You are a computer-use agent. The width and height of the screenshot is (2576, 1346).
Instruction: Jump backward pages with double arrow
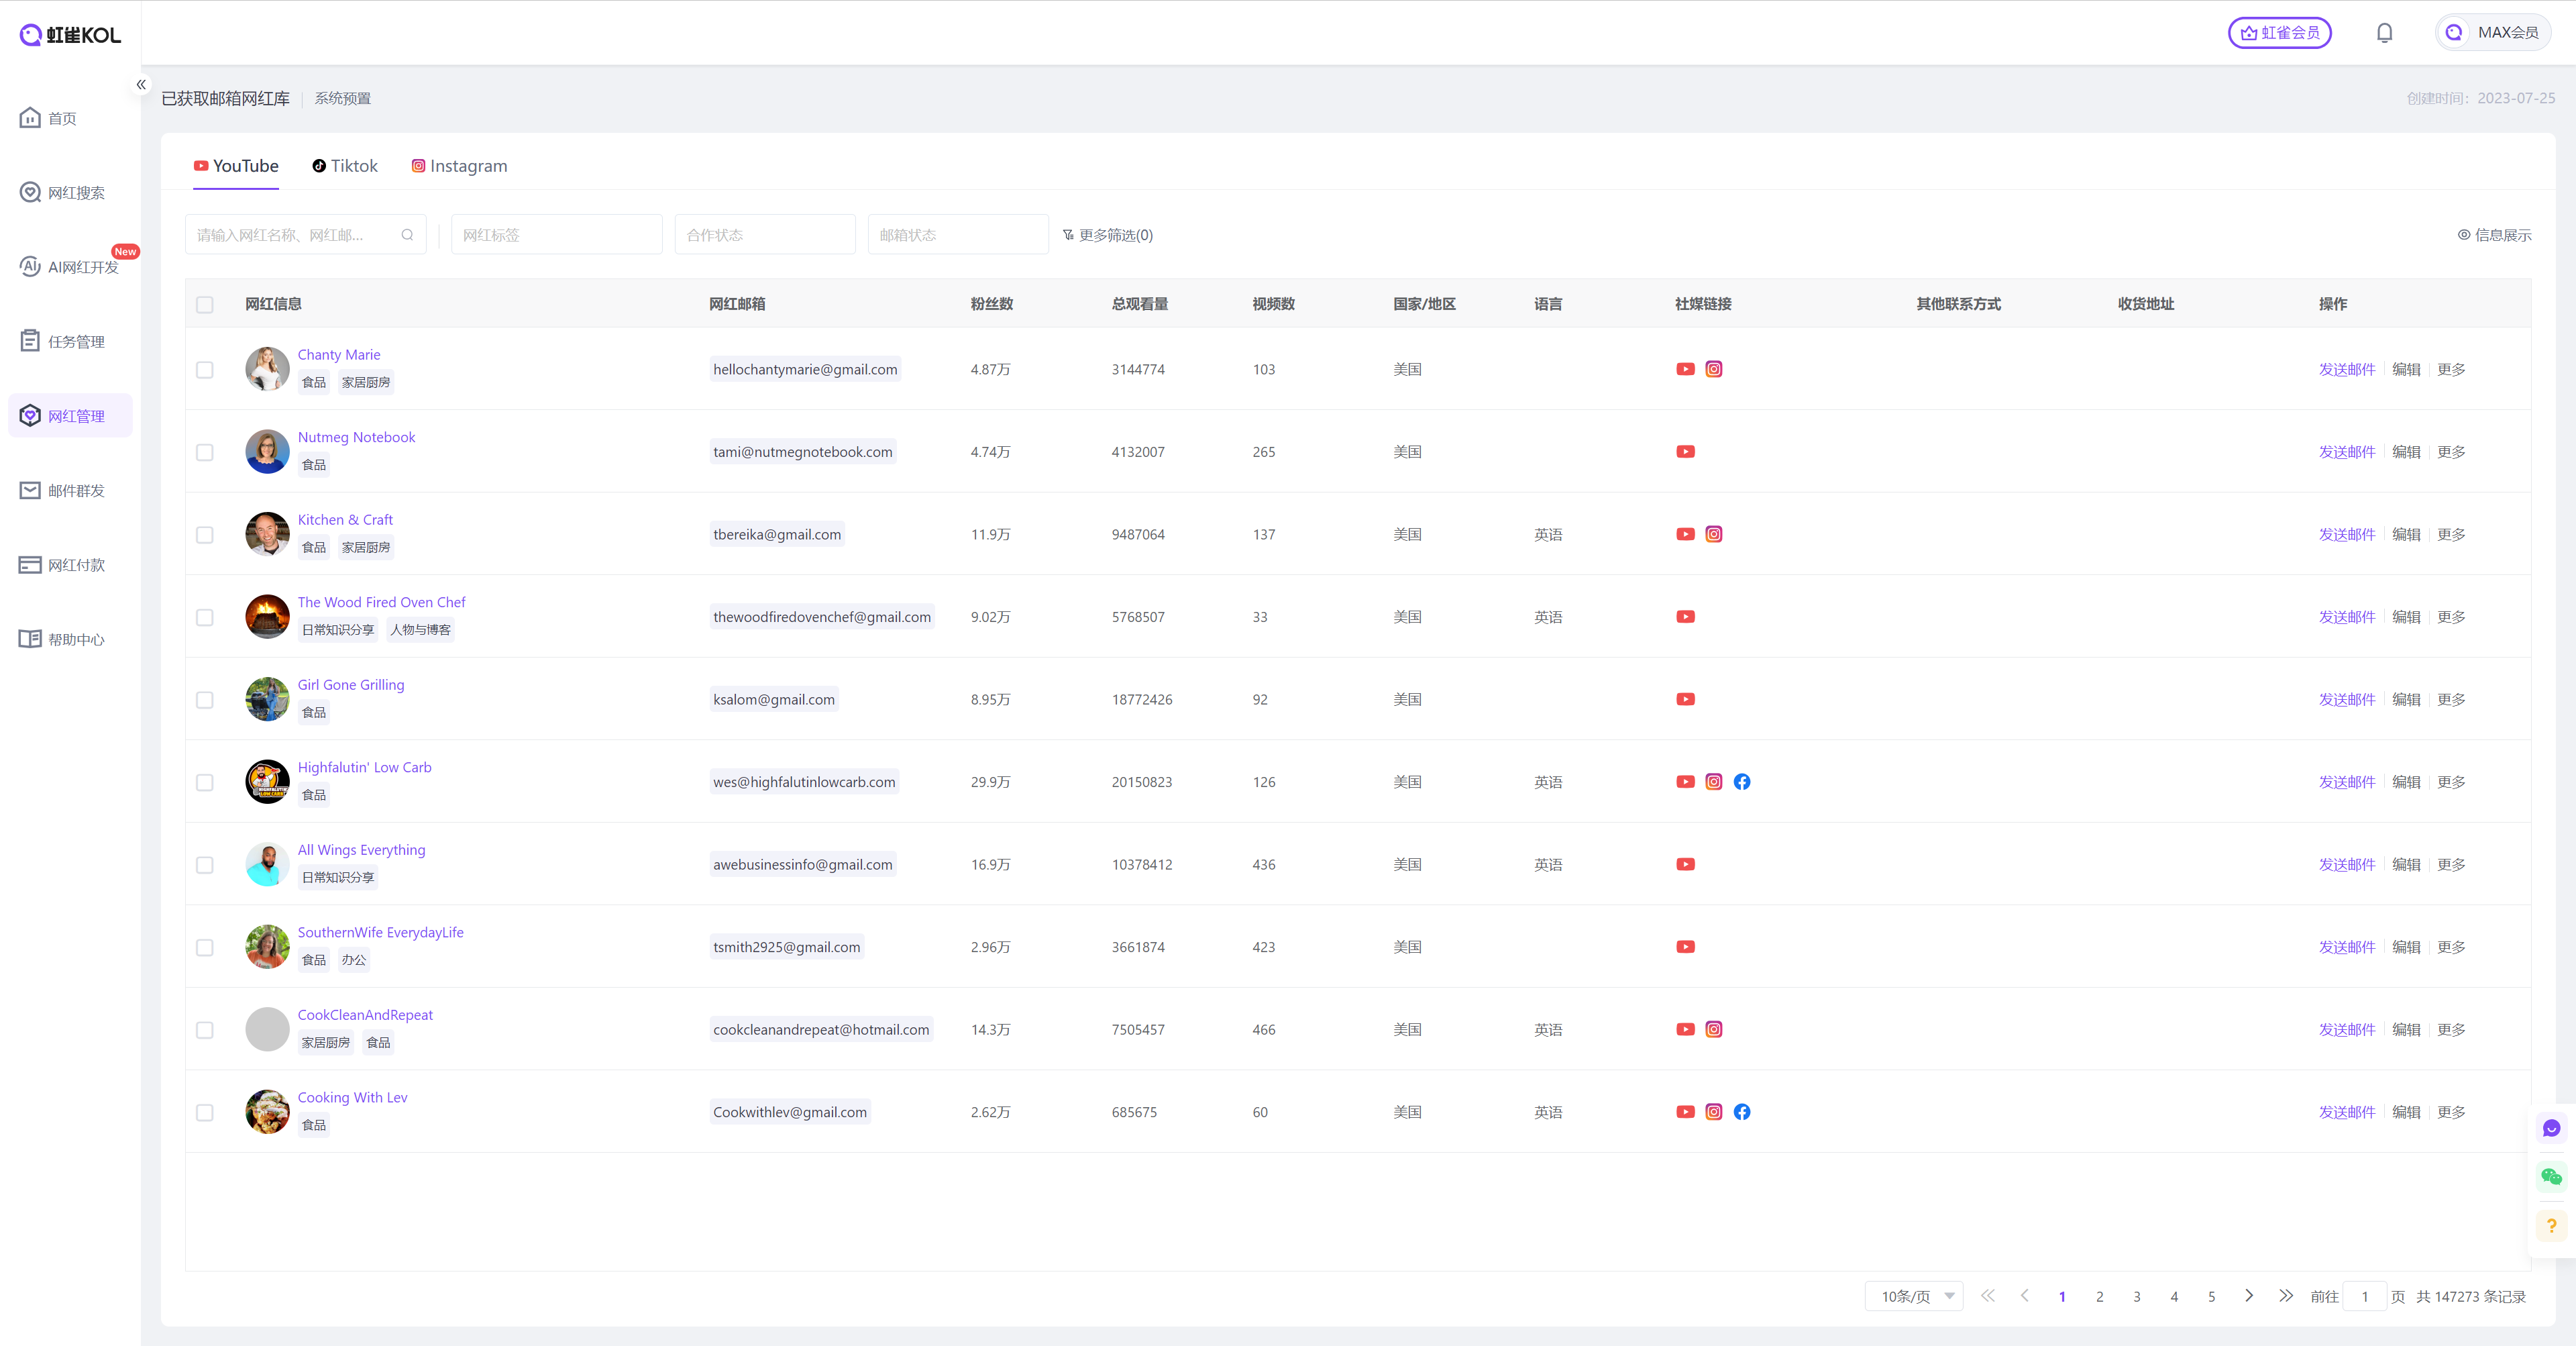pyautogui.click(x=1987, y=1295)
